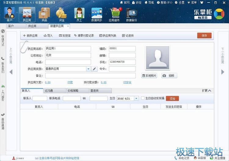The image size is (229, 161).
Task: Click 导入 import toolbar button
Action: 48,35
